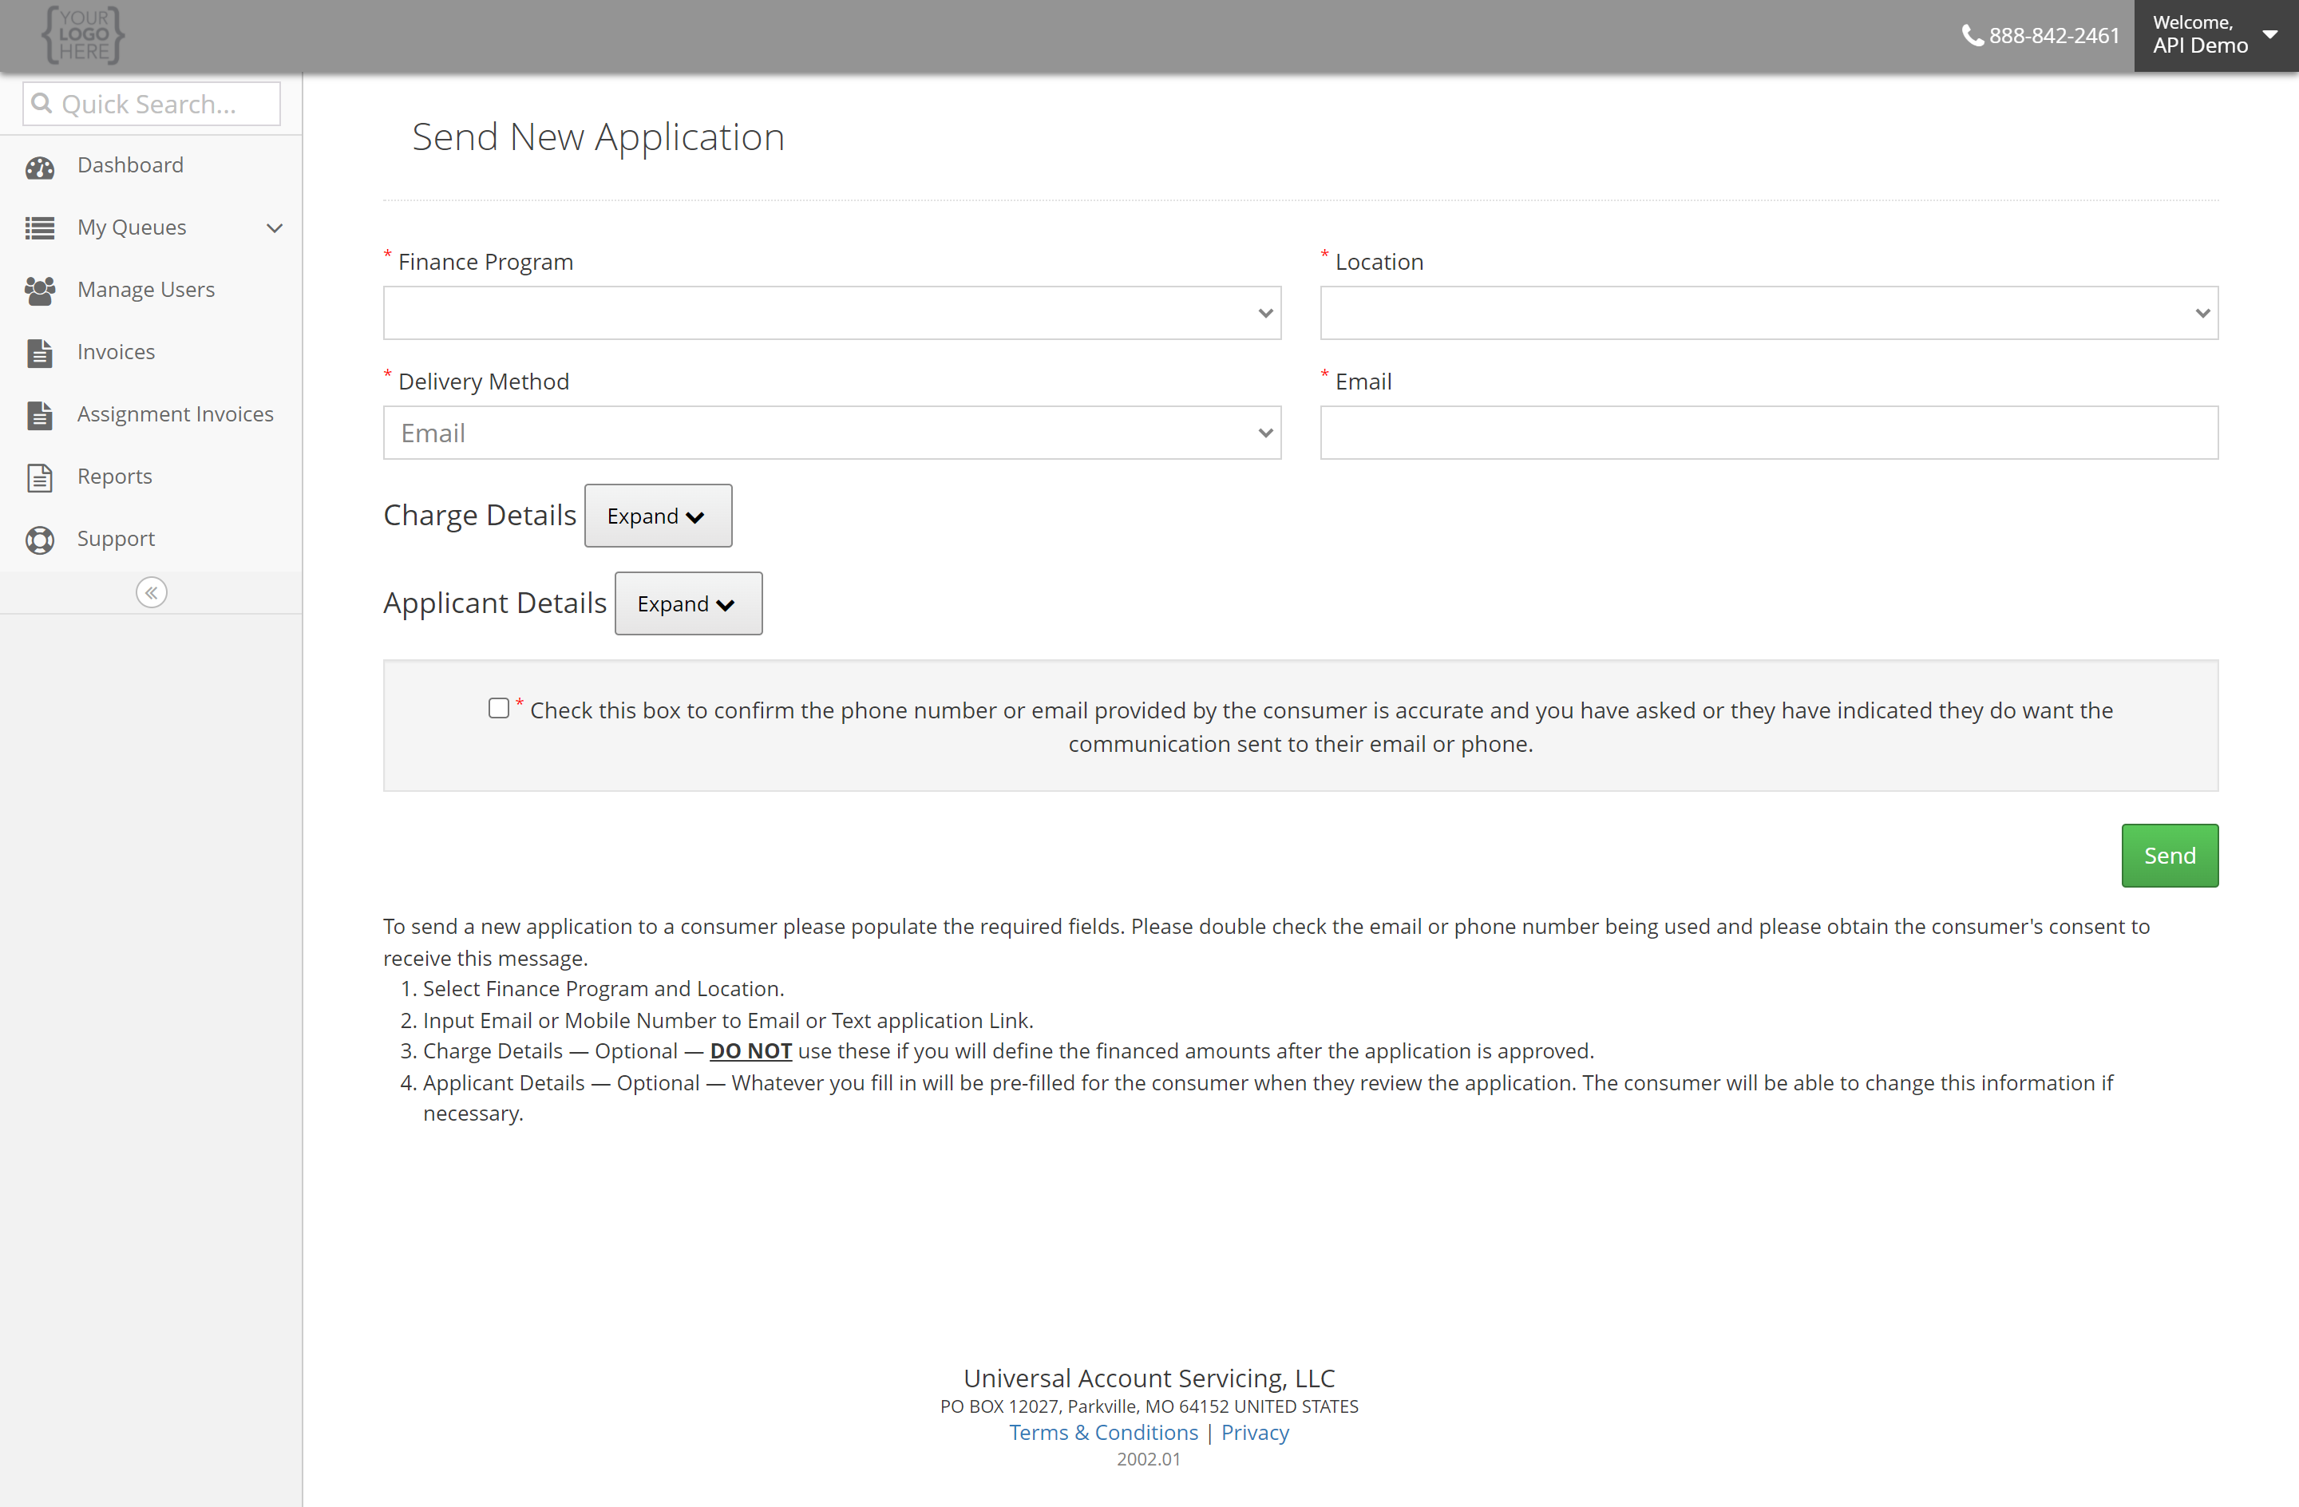The image size is (2299, 1507).
Task: Click 'Select Finance Program and Location.' instruction
Action: 603,989
